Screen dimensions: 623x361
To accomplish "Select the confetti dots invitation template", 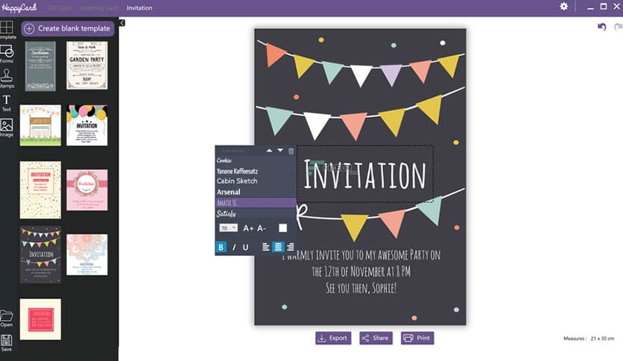I will coord(40,190).
